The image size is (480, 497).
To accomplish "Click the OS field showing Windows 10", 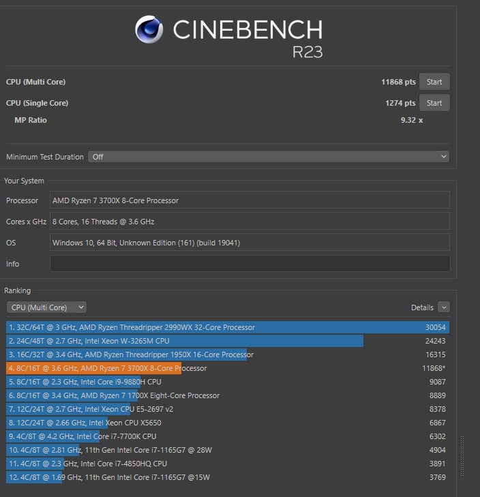I will (x=250, y=243).
